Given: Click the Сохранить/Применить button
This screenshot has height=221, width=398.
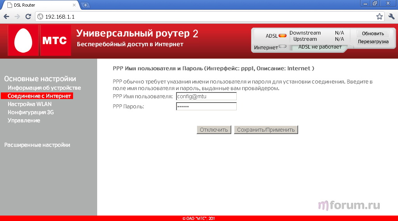Looking at the screenshot, I should coord(266,130).
